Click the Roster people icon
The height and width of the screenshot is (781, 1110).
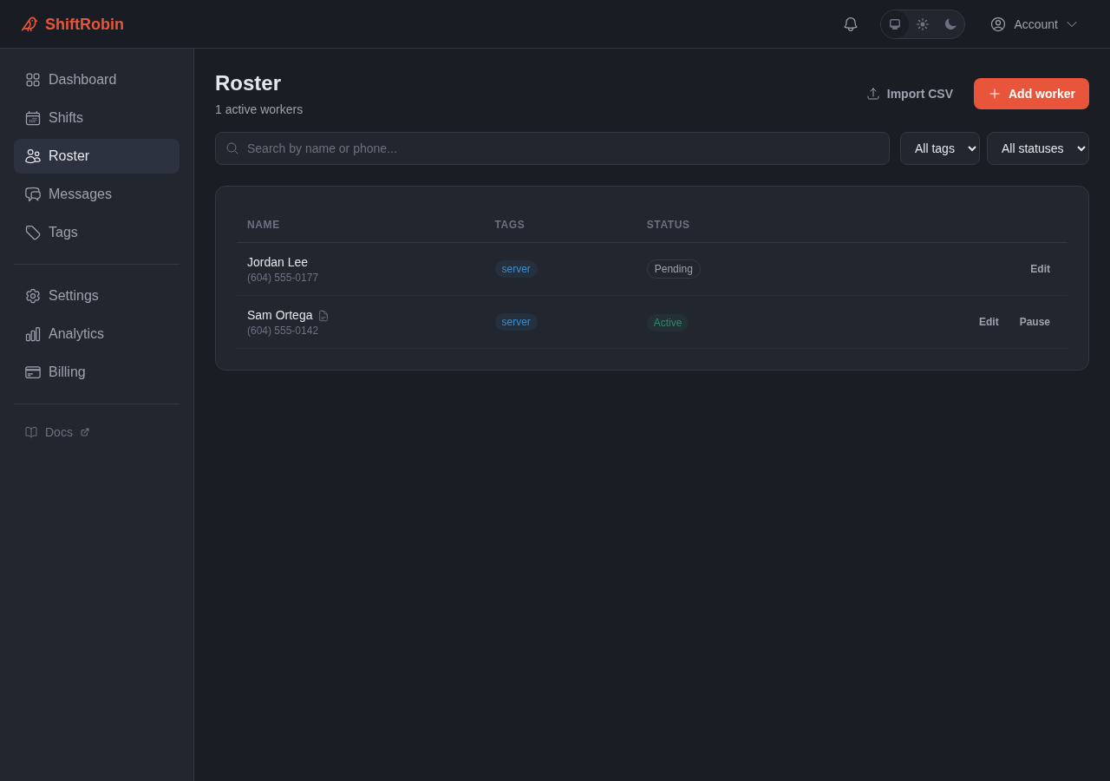[33, 156]
